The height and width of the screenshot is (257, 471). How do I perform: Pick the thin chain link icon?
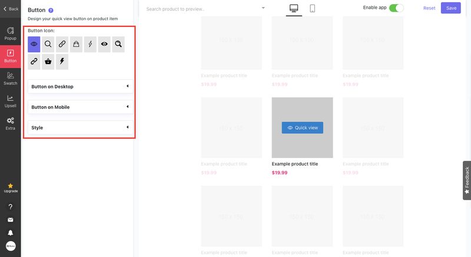(62, 45)
